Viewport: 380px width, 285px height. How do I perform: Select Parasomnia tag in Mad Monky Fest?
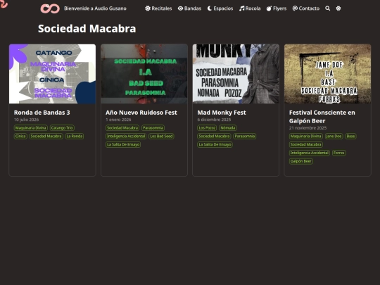coord(245,137)
